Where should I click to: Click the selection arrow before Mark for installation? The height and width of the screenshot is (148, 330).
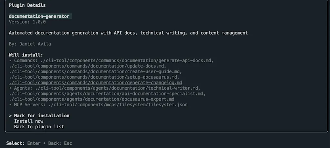10,116
